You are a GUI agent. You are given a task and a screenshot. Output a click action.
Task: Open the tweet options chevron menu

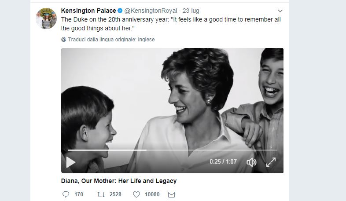point(280,11)
